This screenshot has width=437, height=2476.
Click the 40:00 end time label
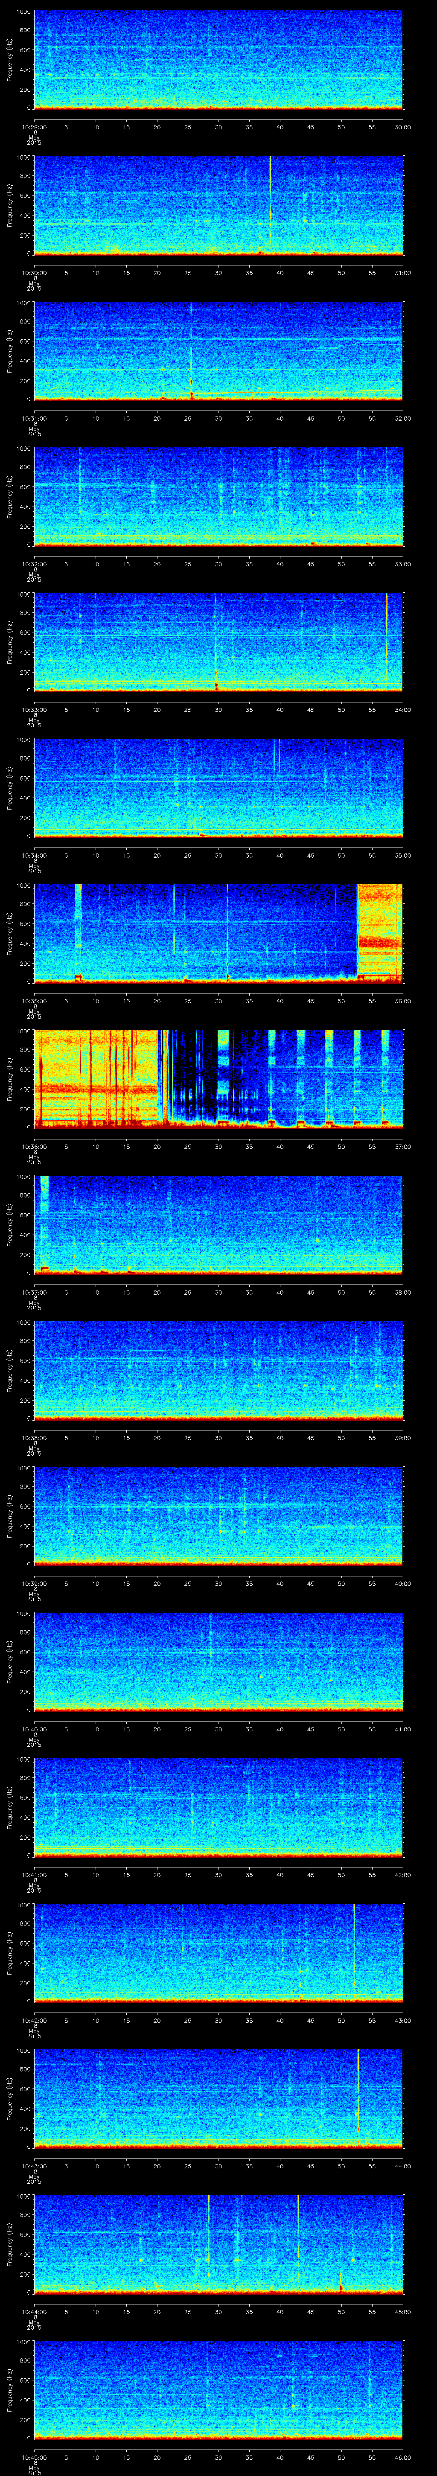(x=403, y=1583)
